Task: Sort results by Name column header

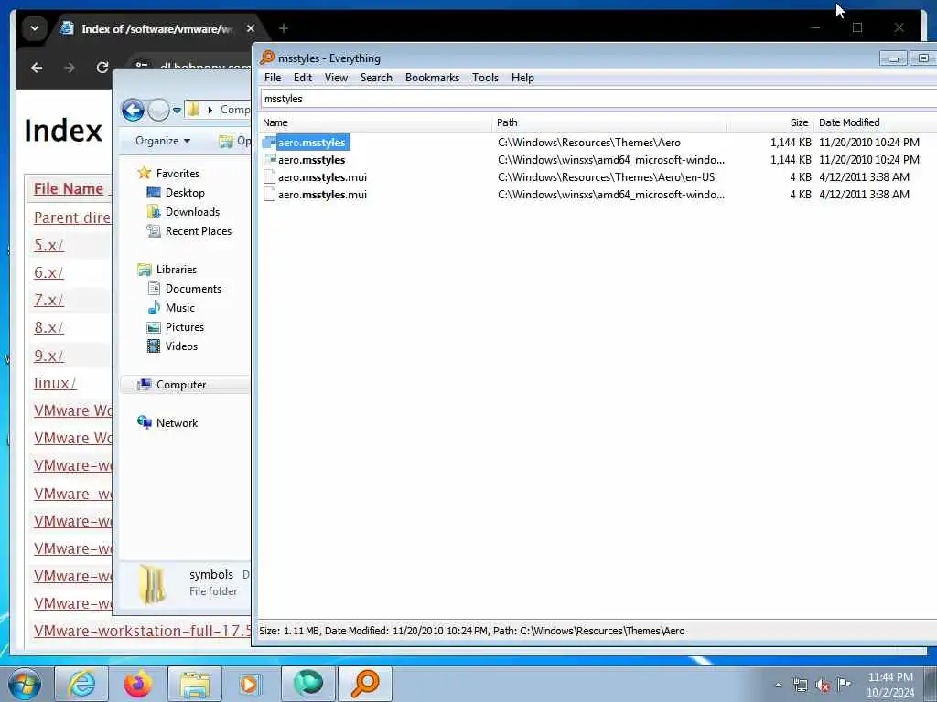Action: [375, 122]
